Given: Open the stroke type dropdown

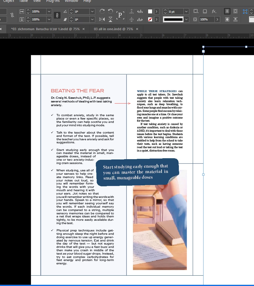Looking at the screenshot, I should click(186, 19).
